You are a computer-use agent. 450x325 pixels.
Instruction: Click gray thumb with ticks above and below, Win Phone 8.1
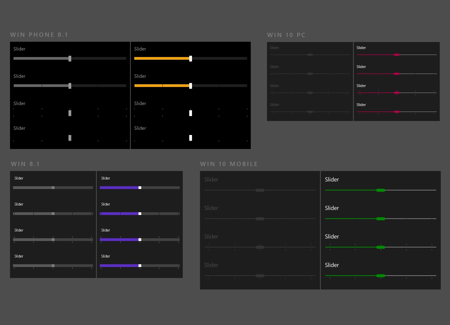70,113
